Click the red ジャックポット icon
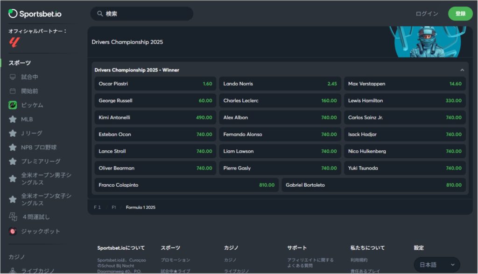 [x=13, y=232]
